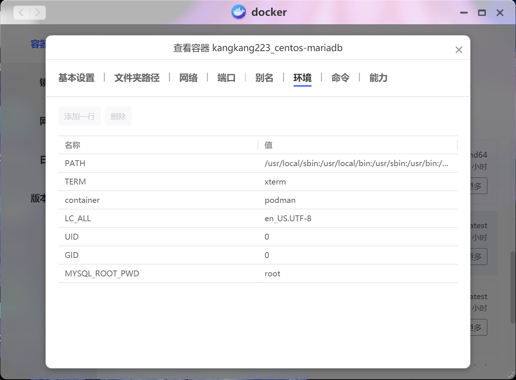This screenshot has width=516, height=380.
Task: Open the 别名 tab
Action: point(264,78)
